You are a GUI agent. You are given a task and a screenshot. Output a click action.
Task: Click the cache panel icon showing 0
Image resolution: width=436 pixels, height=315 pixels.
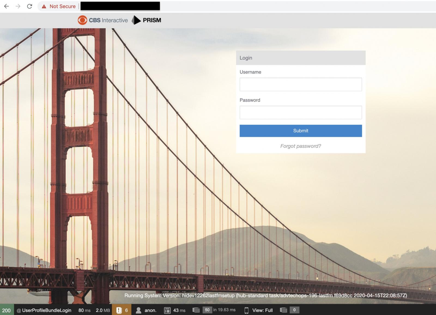283,310
